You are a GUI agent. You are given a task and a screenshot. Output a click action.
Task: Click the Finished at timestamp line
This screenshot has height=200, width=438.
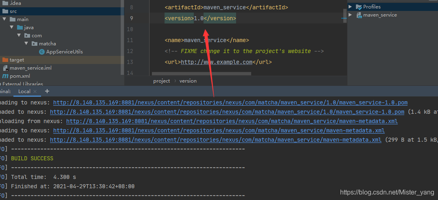point(73,186)
